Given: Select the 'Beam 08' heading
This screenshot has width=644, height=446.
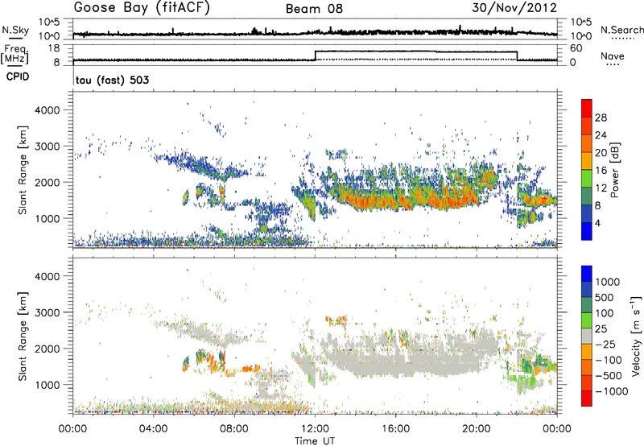Looking at the screenshot, I should (x=314, y=9).
